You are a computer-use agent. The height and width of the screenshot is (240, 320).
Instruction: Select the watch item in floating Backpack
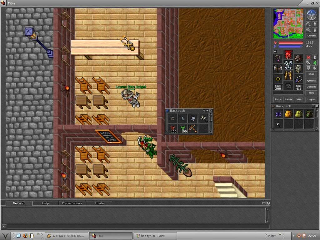[x=172, y=118]
